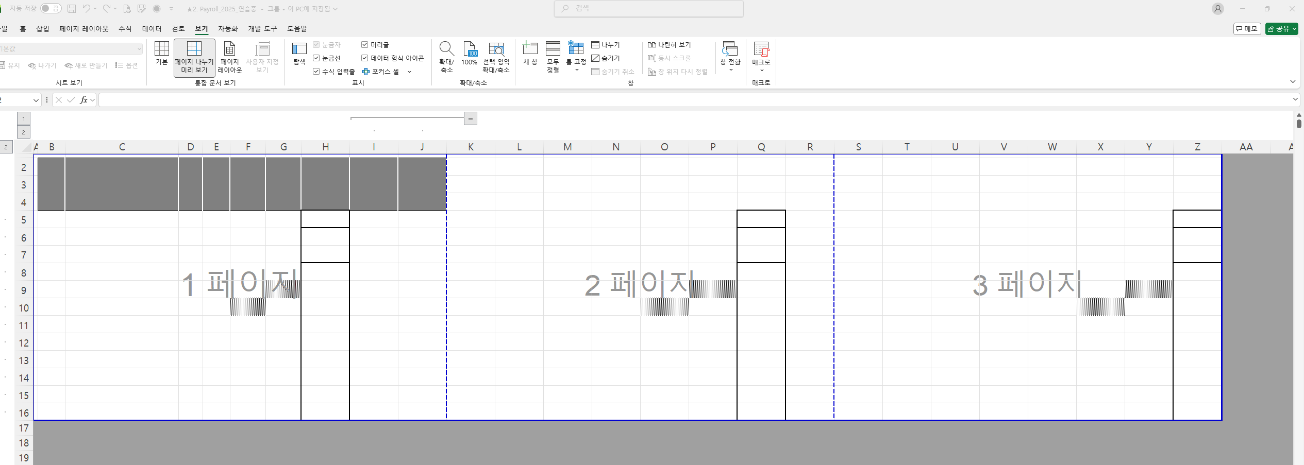Open the Data (데이터) ribbon tab
The image size is (1304, 465).
152,29
